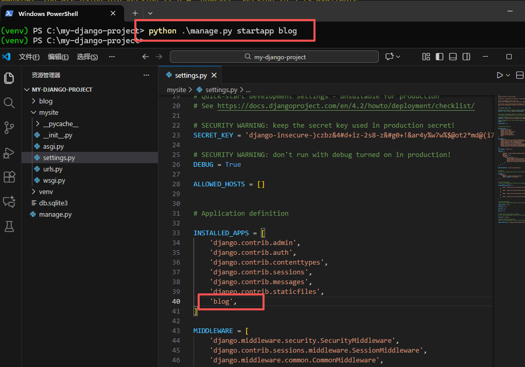Screen dimensions: 525x367
Task: Click the INSTALLED_APPS variable name
Action: tap(221, 233)
